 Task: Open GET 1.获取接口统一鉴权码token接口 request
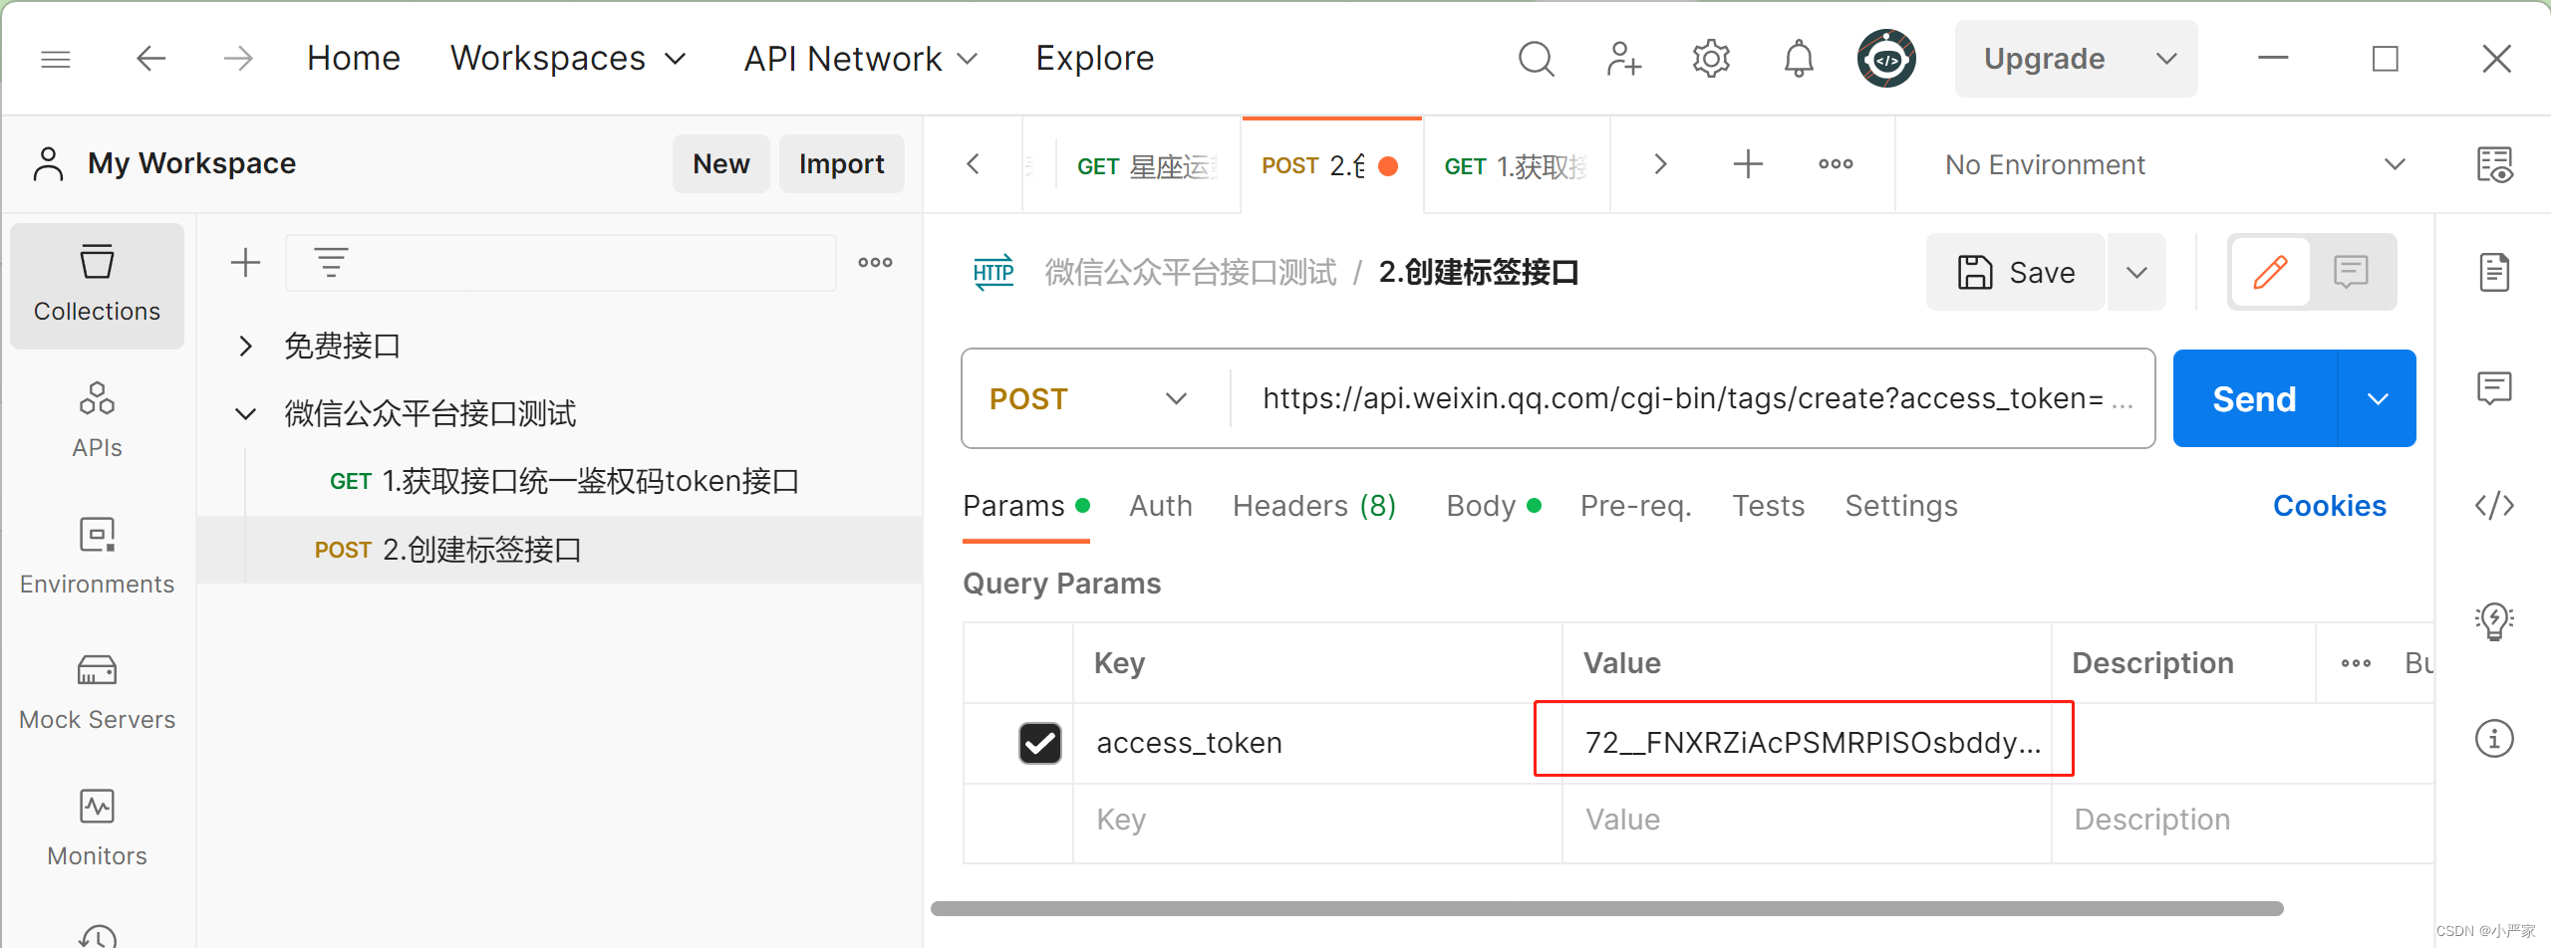click(564, 482)
